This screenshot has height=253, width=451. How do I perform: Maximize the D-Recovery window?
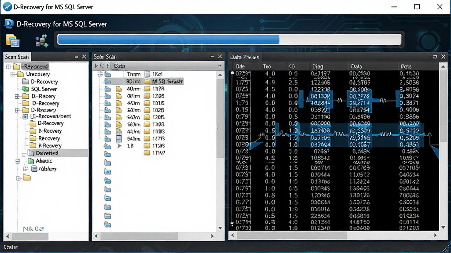(417, 7)
